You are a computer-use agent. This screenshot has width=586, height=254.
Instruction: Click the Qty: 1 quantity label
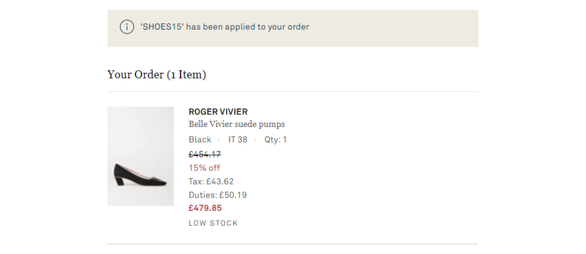[x=275, y=140]
